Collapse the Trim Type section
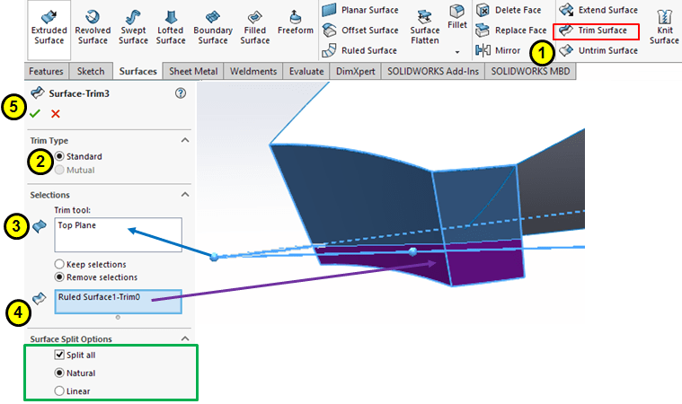 point(185,141)
